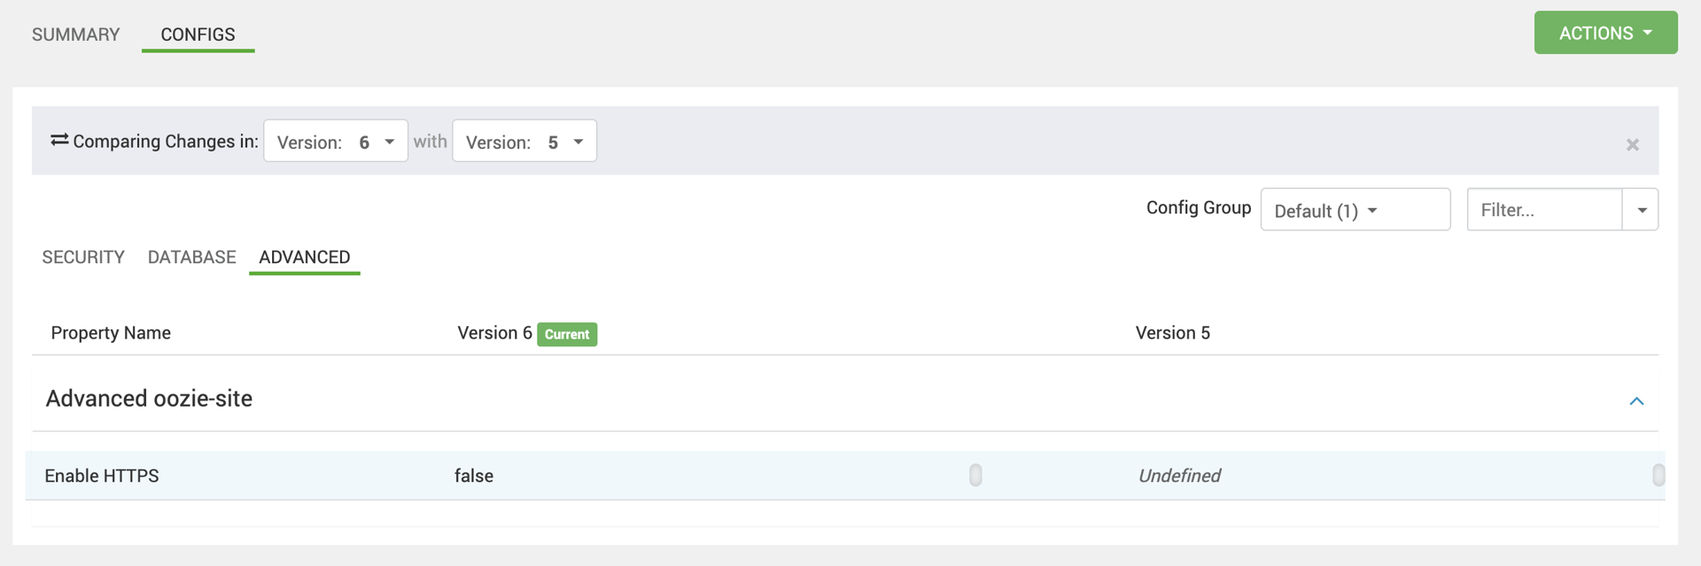This screenshot has height=566, width=1701.
Task: Select the ADVANCED config tab
Action: pos(304,257)
